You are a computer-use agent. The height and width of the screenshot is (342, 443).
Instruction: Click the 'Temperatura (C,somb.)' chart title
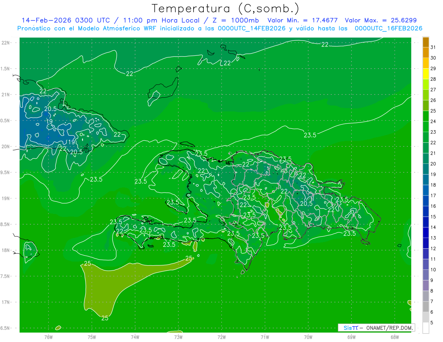point(226,8)
